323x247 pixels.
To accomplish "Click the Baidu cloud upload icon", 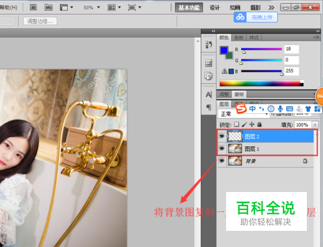I will click(x=240, y=17).
